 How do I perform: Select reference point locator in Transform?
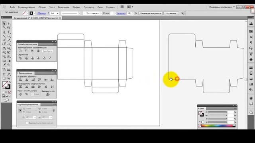[20, 110]
